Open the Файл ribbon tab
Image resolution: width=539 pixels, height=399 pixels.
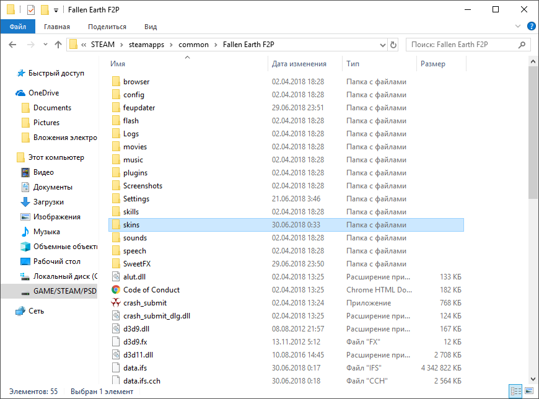17,27
